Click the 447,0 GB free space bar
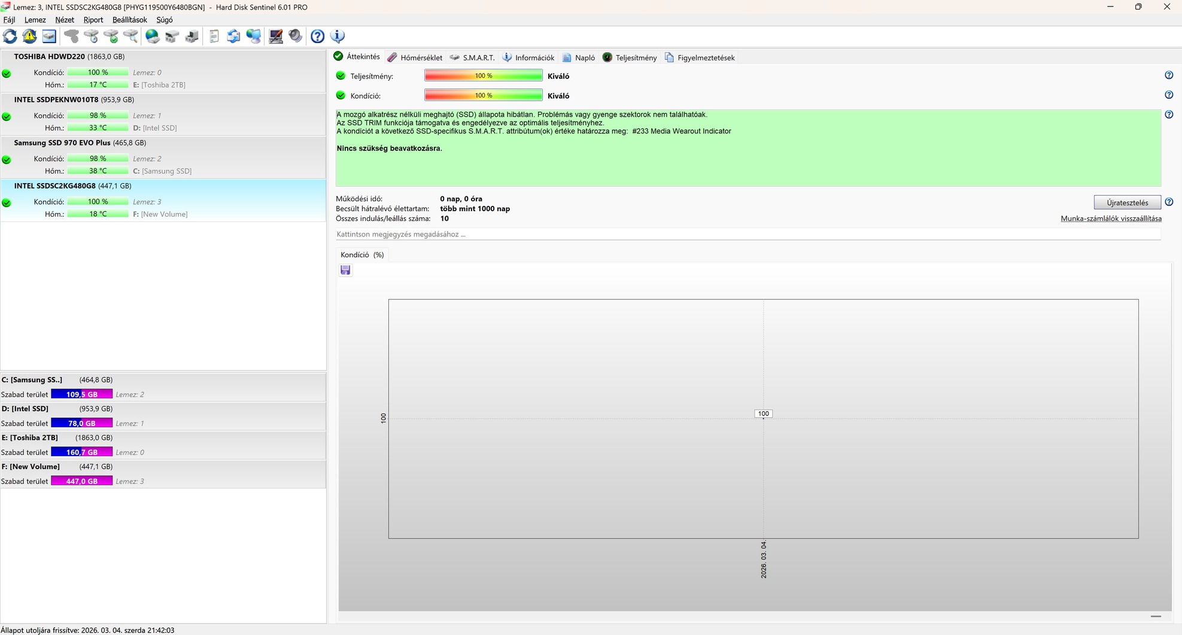The image size is (1182, 635). click(x=82, y=481)
